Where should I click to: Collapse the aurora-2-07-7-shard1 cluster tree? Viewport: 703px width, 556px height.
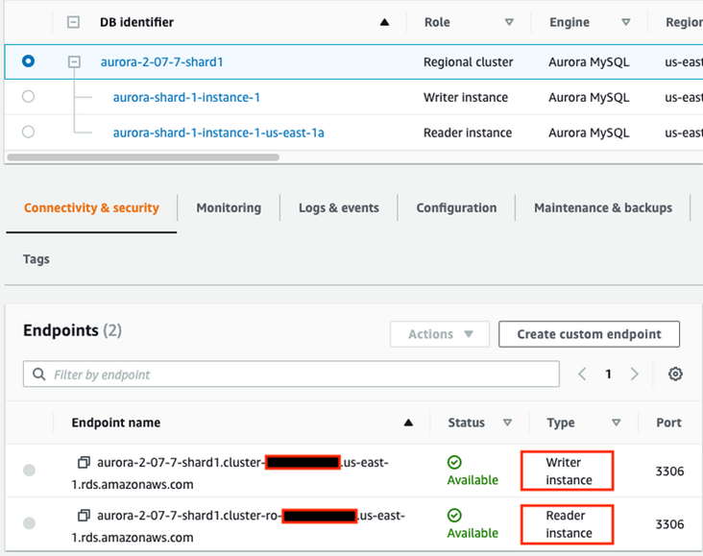[74, 61]
